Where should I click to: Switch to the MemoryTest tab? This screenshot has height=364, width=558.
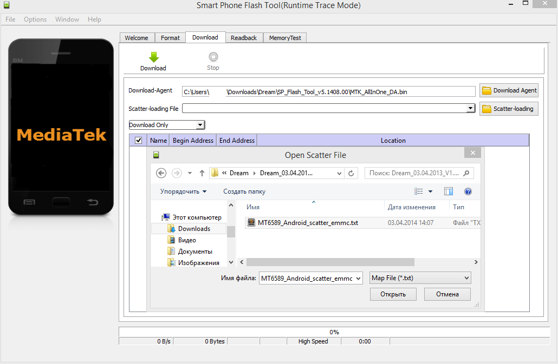[285, 38]
